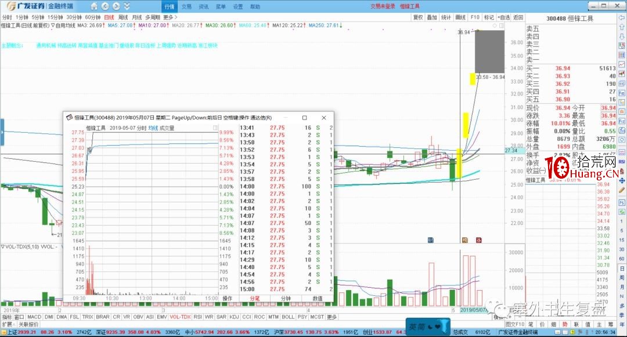
Task: Expand the VOL-TDX indicator panel menu
Action: (x=2, y=247)
